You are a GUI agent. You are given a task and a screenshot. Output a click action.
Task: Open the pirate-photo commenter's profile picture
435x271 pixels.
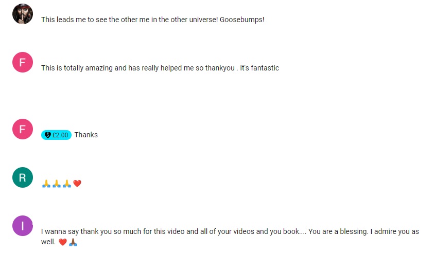coord(23,14)
